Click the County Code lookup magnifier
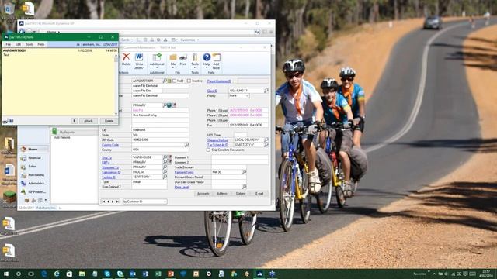497x279 pixels. tap(186, 145)
